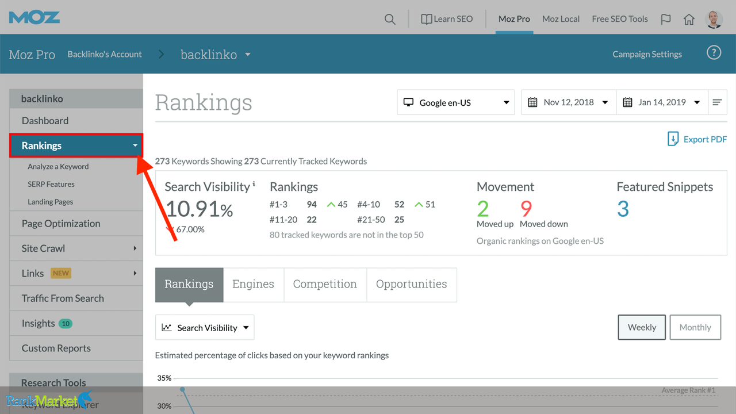Click the #4-10 rankings count 52

click(x=399, y=204)
